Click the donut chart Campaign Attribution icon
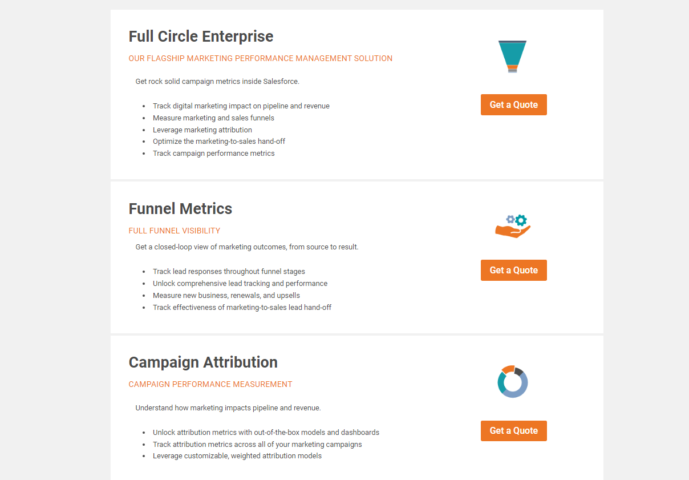 [x=513, y=381]
